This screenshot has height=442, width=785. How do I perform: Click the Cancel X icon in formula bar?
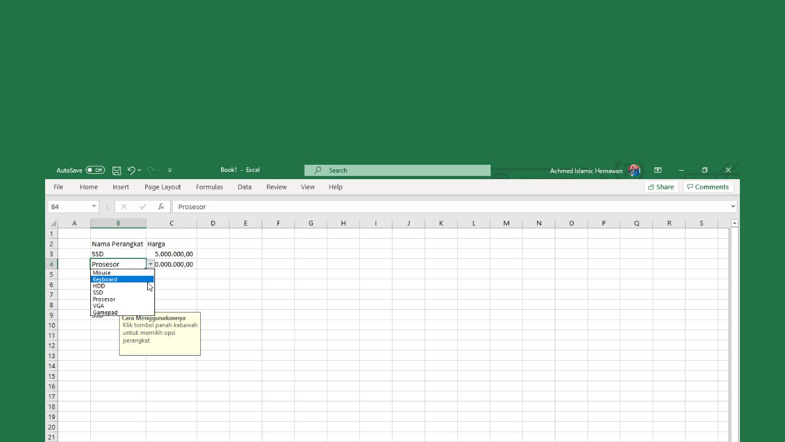click(x=124, y=207)
